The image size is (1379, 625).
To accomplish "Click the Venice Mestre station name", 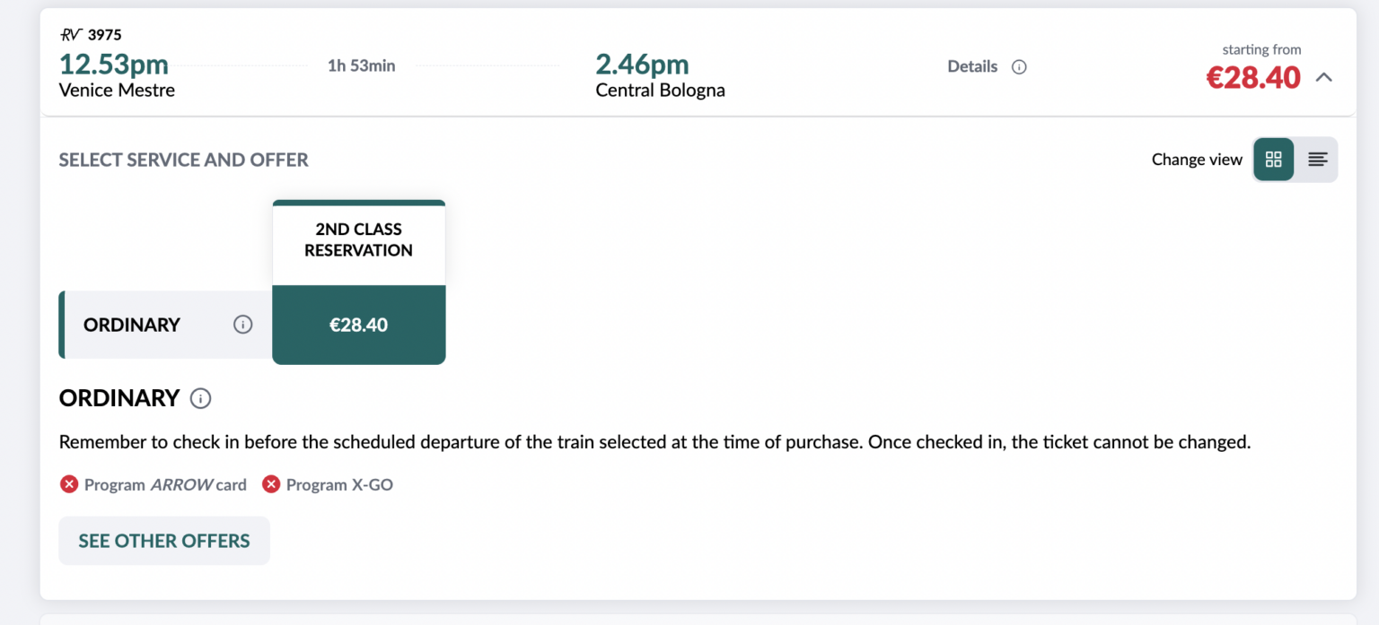I will click(117, 91).
